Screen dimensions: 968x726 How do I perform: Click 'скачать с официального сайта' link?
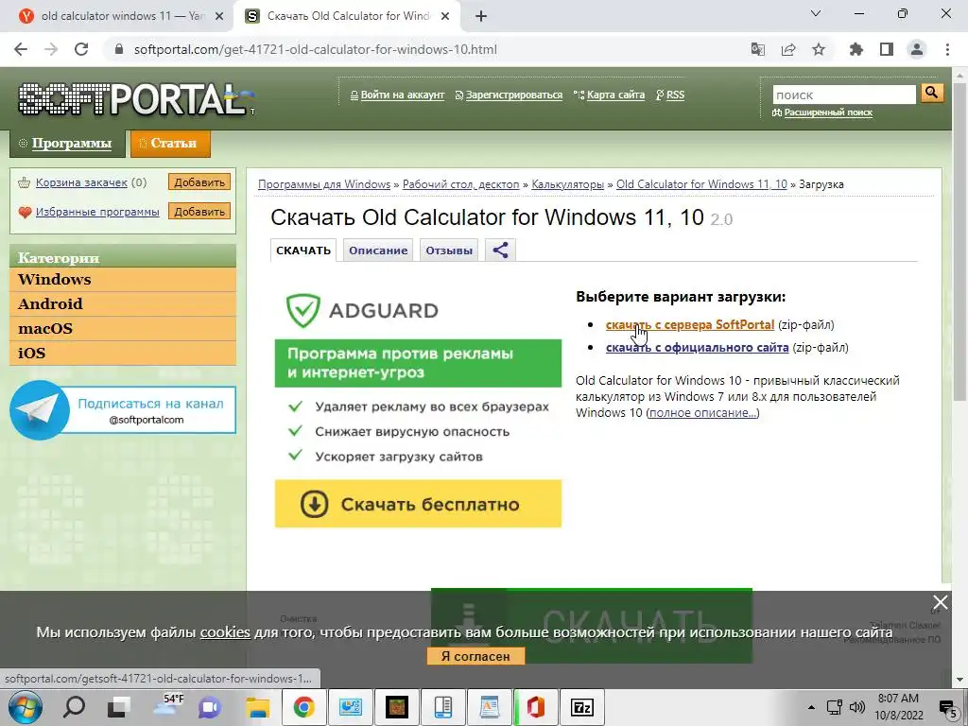click(697, 348)
